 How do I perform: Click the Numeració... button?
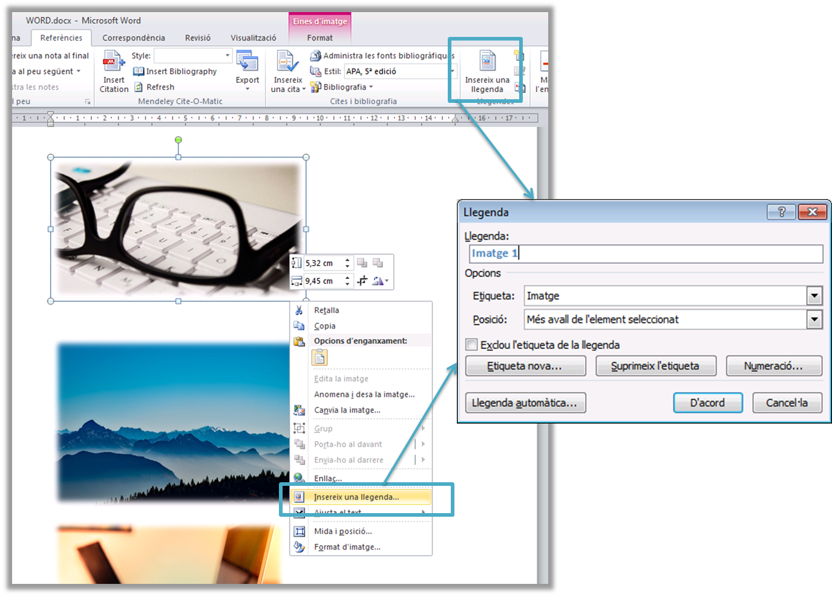click(x=773, y=366)
